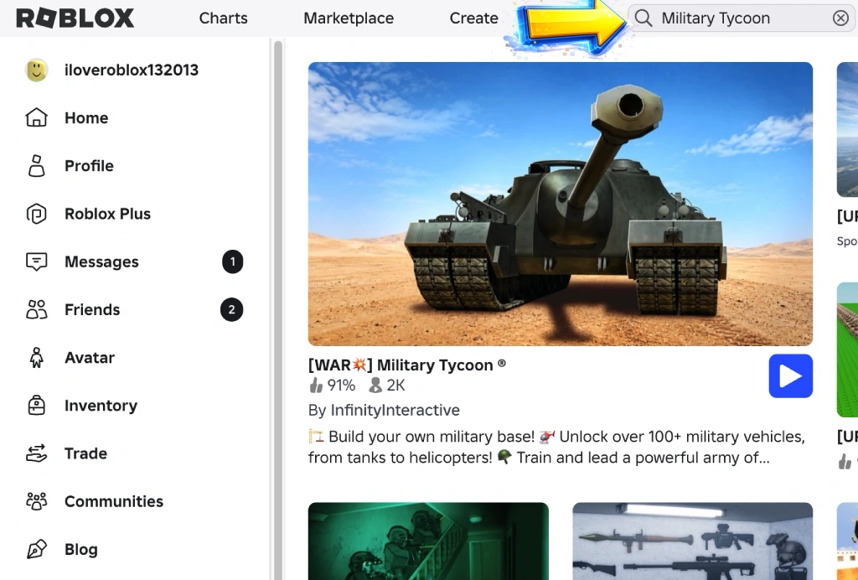Open Avatar editor link

(90, 358)
